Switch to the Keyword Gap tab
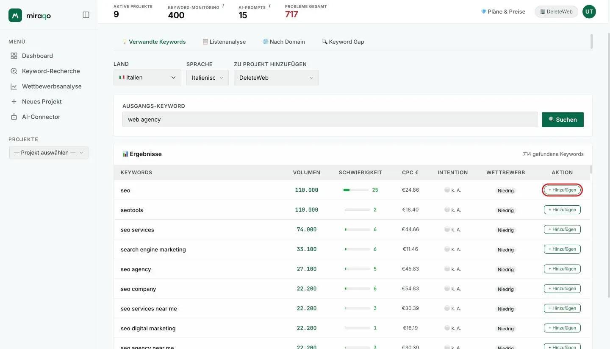This screenshot has width=610, height=349. (343, 42)
